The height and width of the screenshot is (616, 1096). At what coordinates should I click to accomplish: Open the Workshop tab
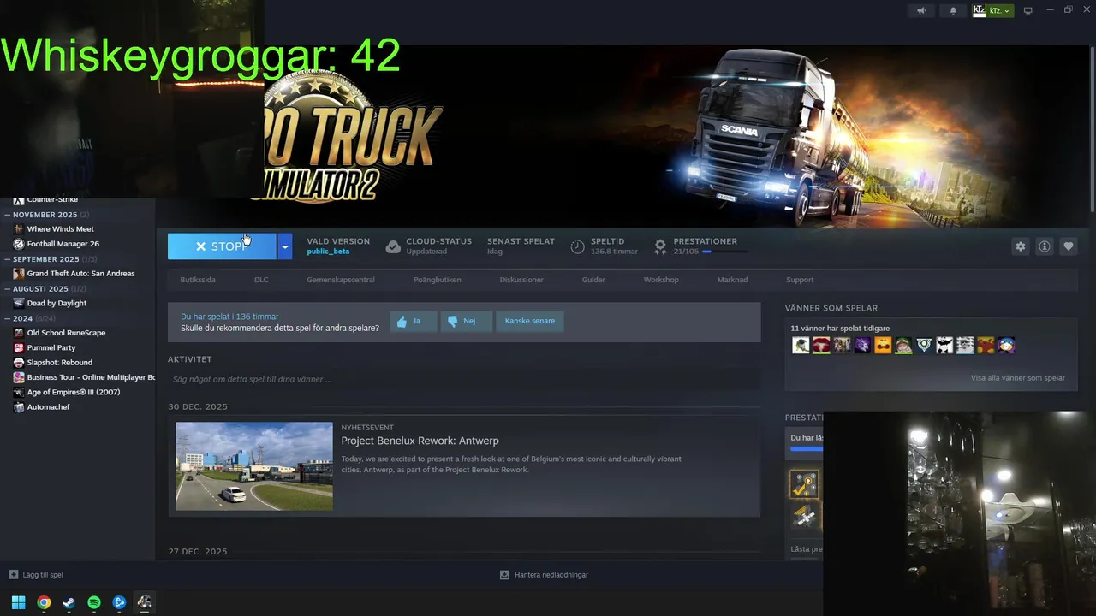click(x=661, y=280)
